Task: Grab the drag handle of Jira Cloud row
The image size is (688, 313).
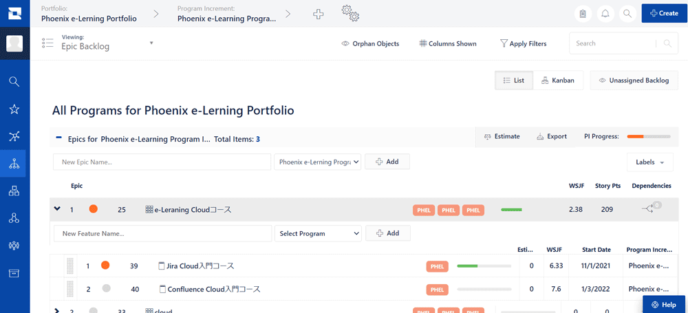Action: click(70, 266)
